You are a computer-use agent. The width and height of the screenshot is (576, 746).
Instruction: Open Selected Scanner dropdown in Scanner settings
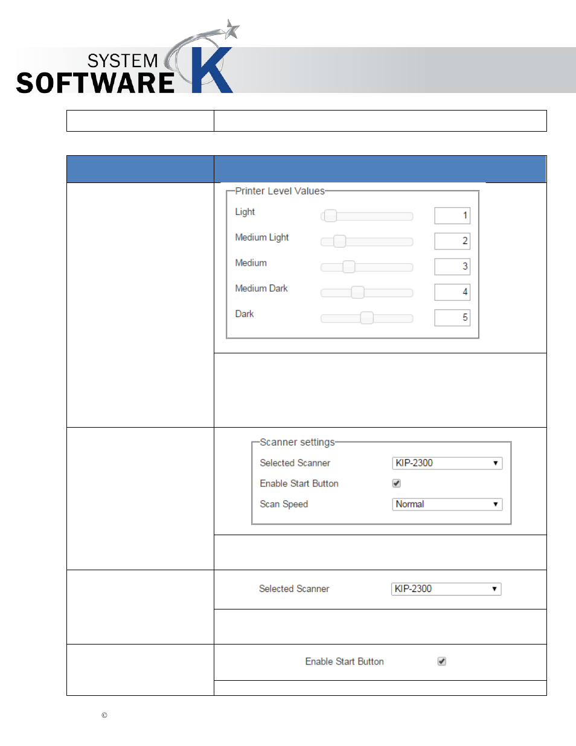(447, 463)
